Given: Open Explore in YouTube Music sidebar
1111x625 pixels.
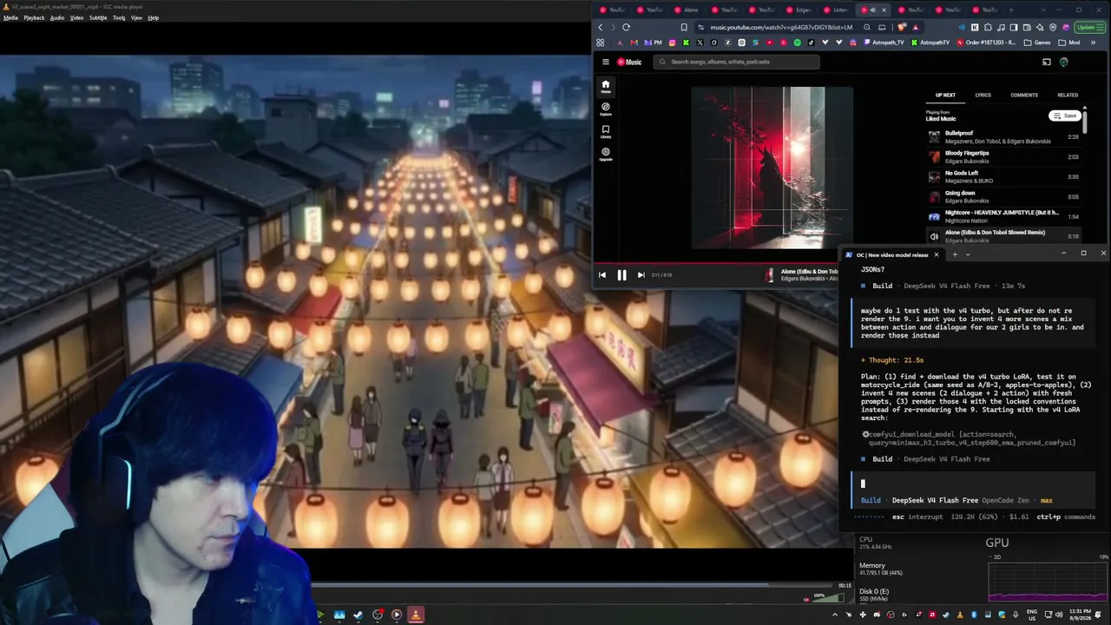Looking at the screenshot, I should pyautogui.click(x=606, y=109).
